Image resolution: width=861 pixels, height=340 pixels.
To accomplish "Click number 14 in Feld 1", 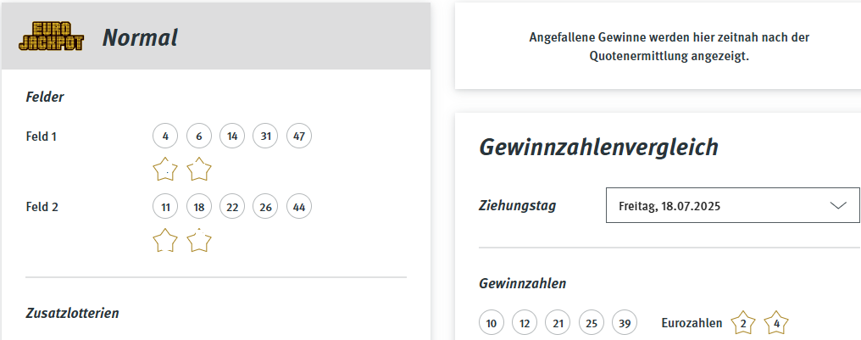I will [x=232, y=136].
